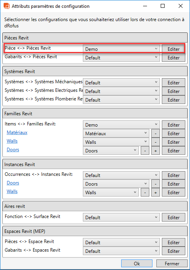Open the Doors link under Familles Revit
190x270 pixels.
(x=13, y=150)
